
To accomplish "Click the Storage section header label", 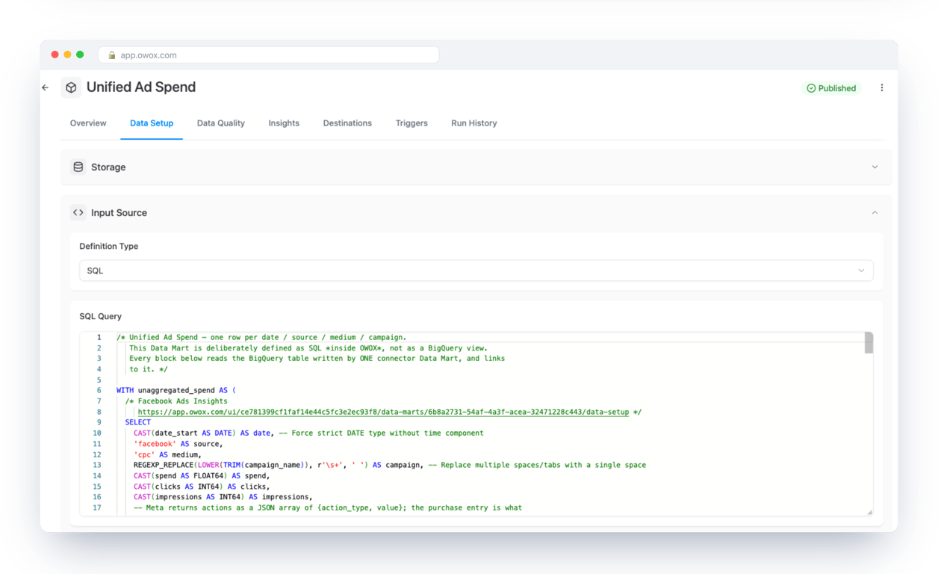I will tap(108, 167).
